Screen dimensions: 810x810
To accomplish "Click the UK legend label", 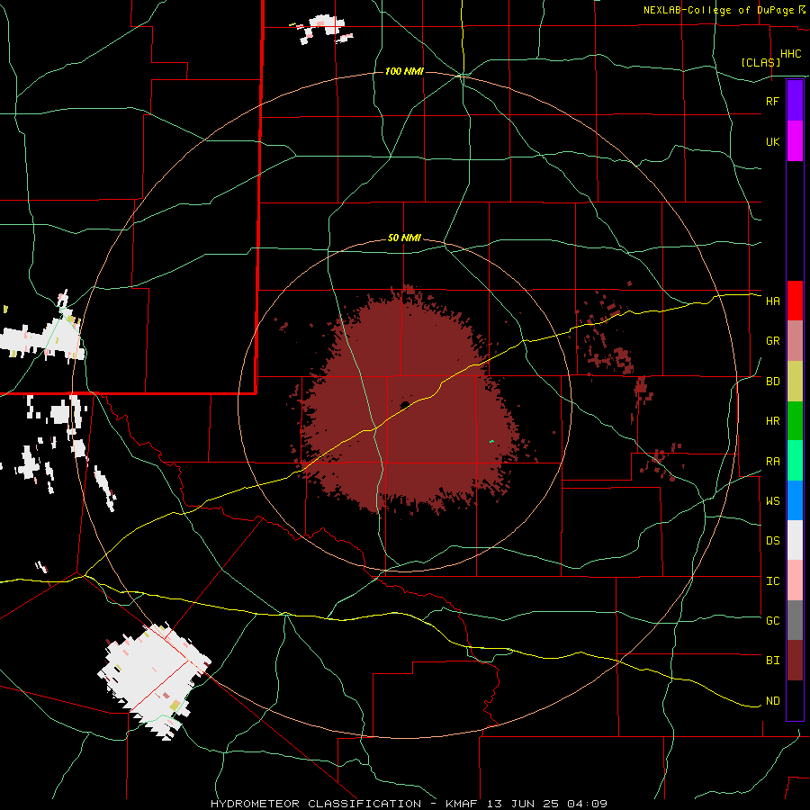I will click(x=772, y=141).
